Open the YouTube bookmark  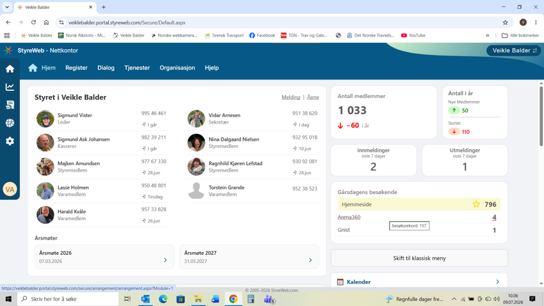[413, 35]
